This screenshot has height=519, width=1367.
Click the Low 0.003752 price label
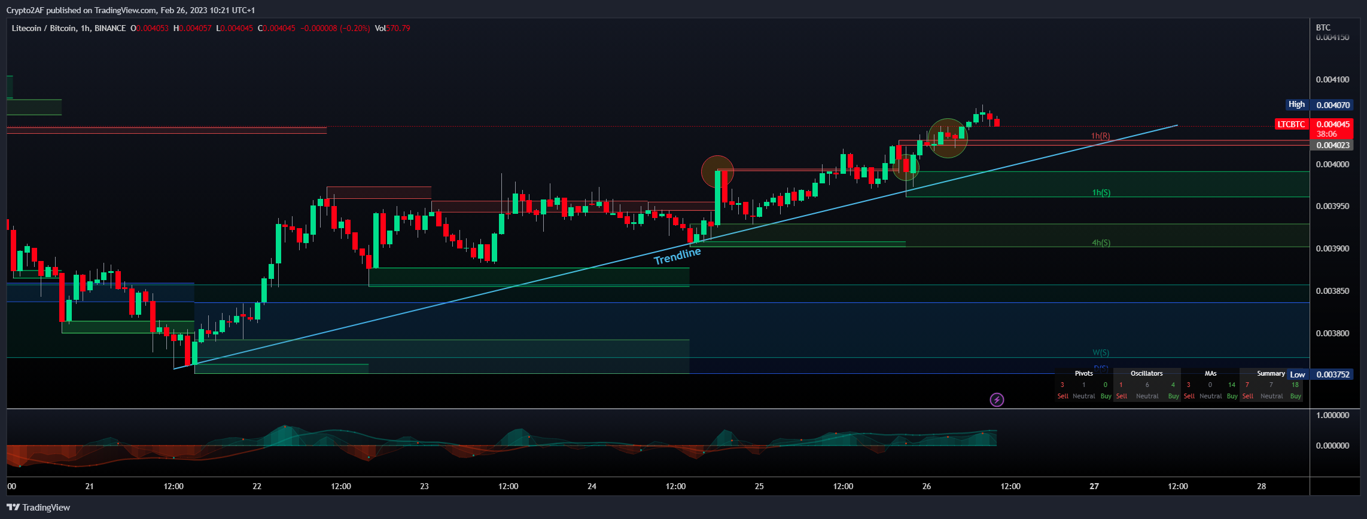click(1319, 374)
